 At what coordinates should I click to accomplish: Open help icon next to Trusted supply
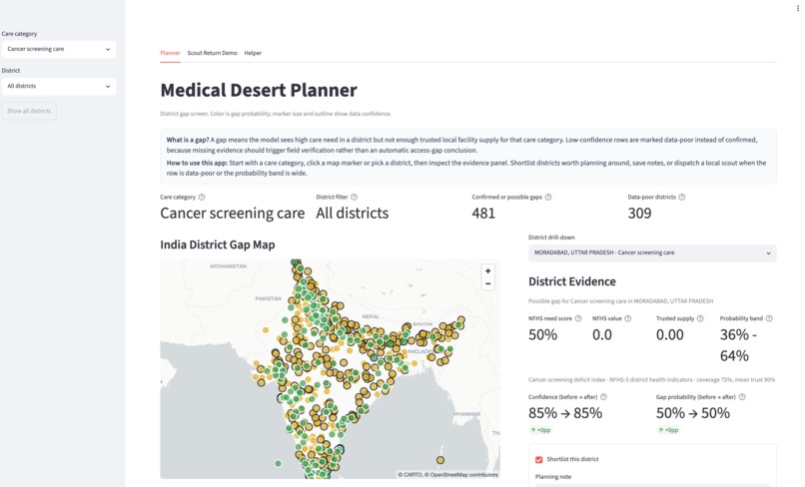700,318
